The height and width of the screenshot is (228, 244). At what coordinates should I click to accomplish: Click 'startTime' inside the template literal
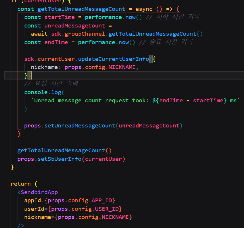[208, 101]
